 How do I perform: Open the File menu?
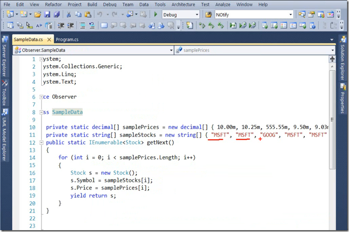pyautogui.click(x=7, y=5)
